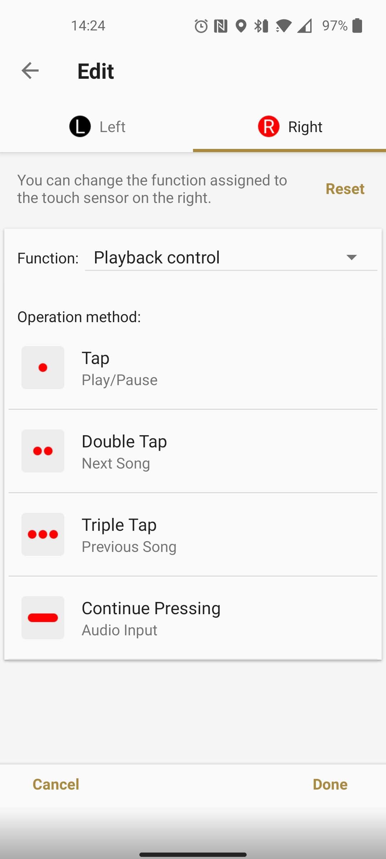This screenshot has height=859, width=386.
Task: Tap the back arrow icon
Action: [30, 71]
